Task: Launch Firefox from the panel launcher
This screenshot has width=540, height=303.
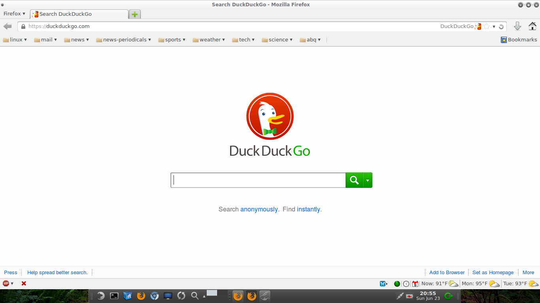Action: tap(141, 296)
